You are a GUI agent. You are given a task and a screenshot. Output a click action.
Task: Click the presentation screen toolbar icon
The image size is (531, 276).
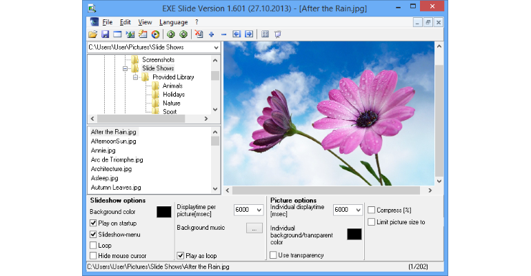278,34
